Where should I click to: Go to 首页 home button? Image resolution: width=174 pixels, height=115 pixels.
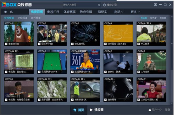point(79,110)
